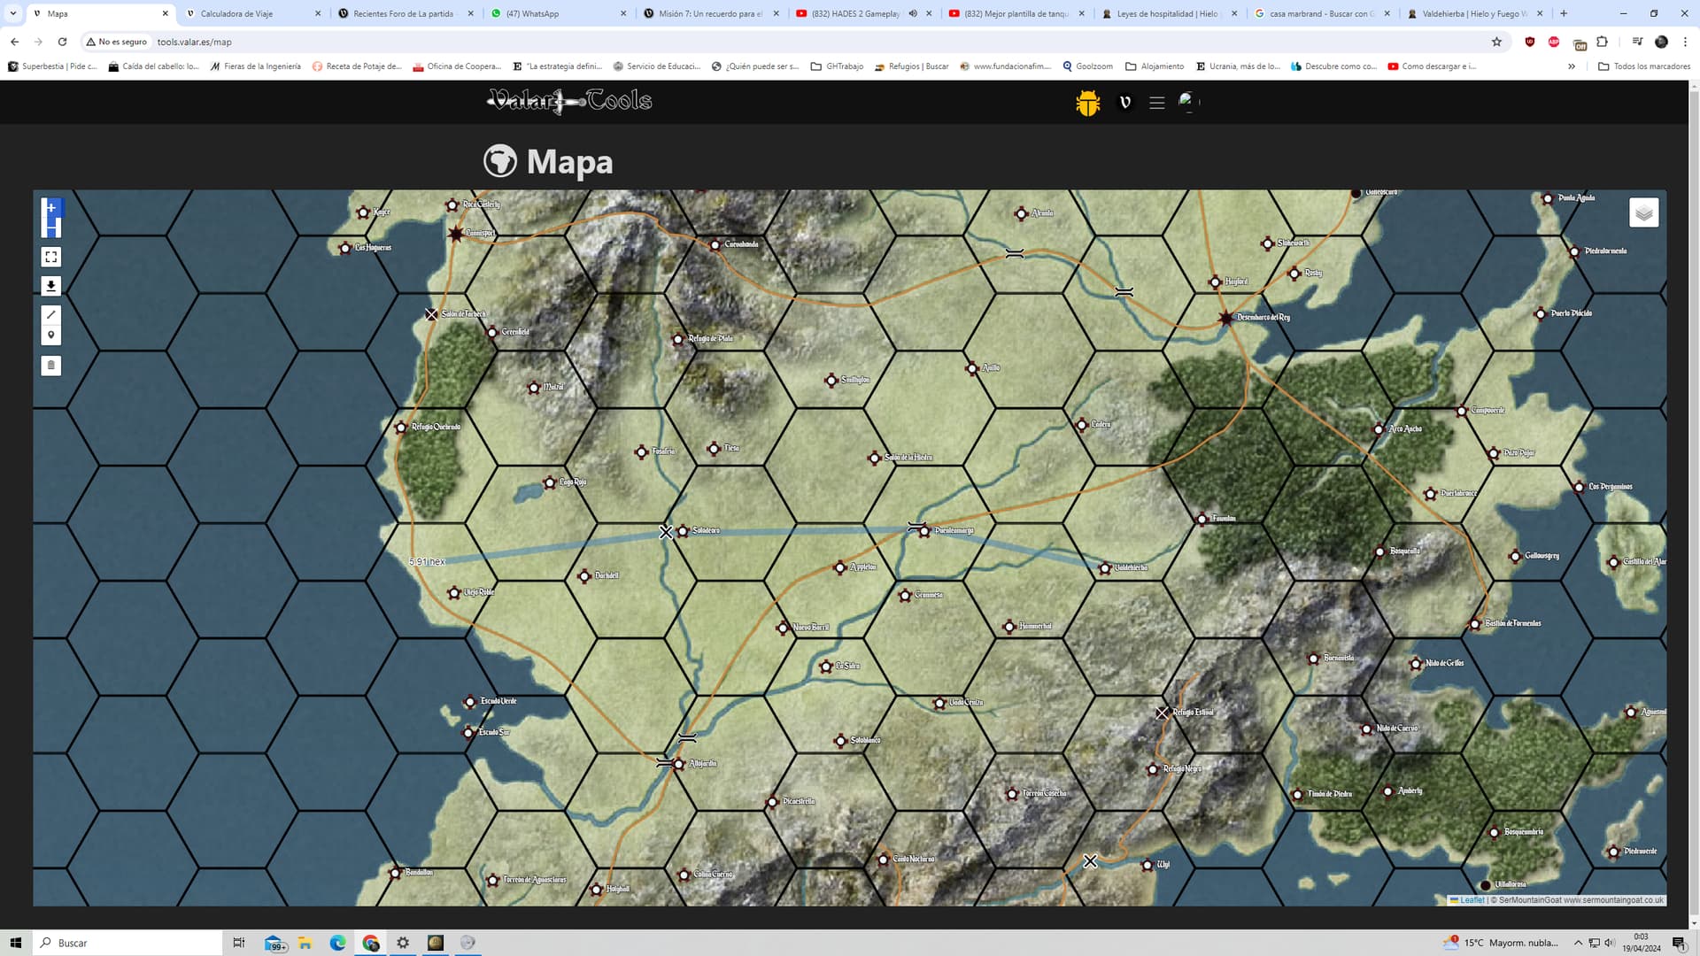Click the Altojardín town marker
This screenshot has width=1700, height=956.
[x=679, y=764]
